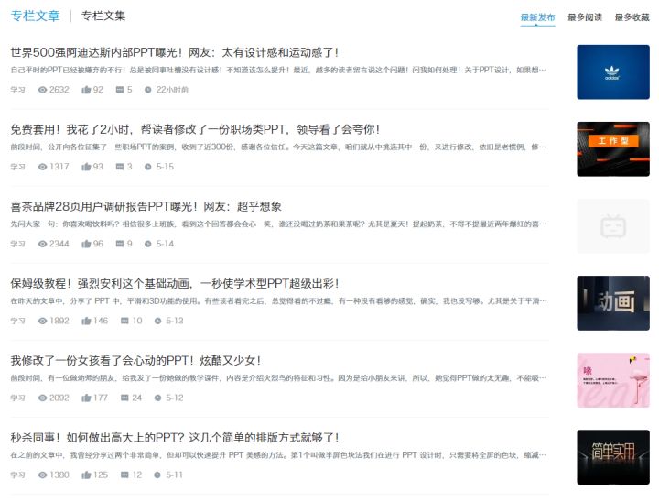The height and width of the screenshot is (502, 659).
Task: Click the eye views icon beside 1317
Action: [42, 167]
